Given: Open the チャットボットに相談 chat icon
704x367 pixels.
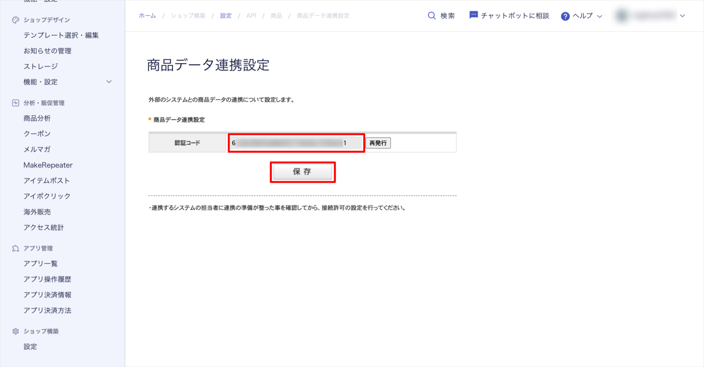Looking at the screenshot, I should pos(473,15).
